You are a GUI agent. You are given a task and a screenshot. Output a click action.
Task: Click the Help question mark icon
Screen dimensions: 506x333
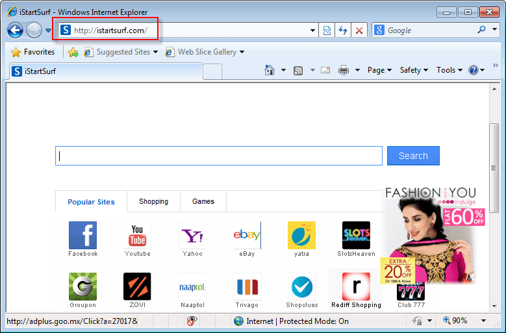coord(474,70)
